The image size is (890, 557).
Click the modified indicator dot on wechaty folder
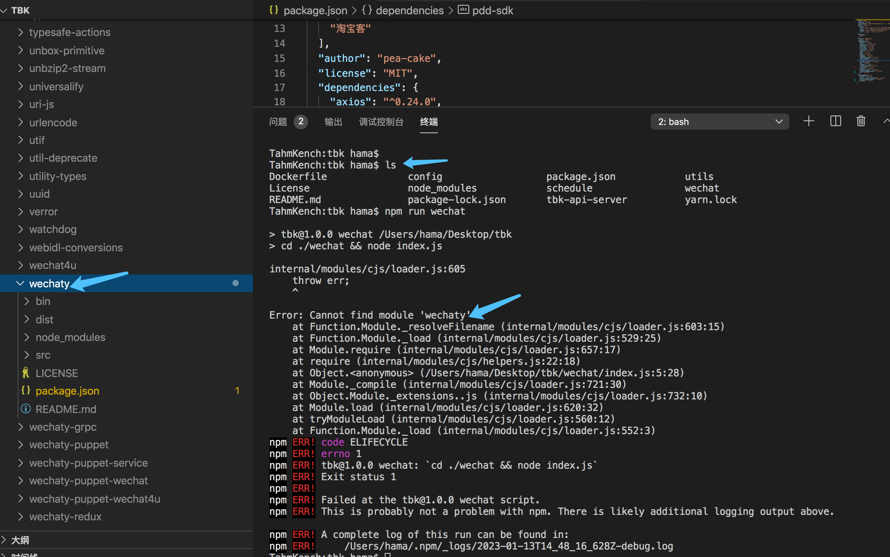[x=235, y=283]
